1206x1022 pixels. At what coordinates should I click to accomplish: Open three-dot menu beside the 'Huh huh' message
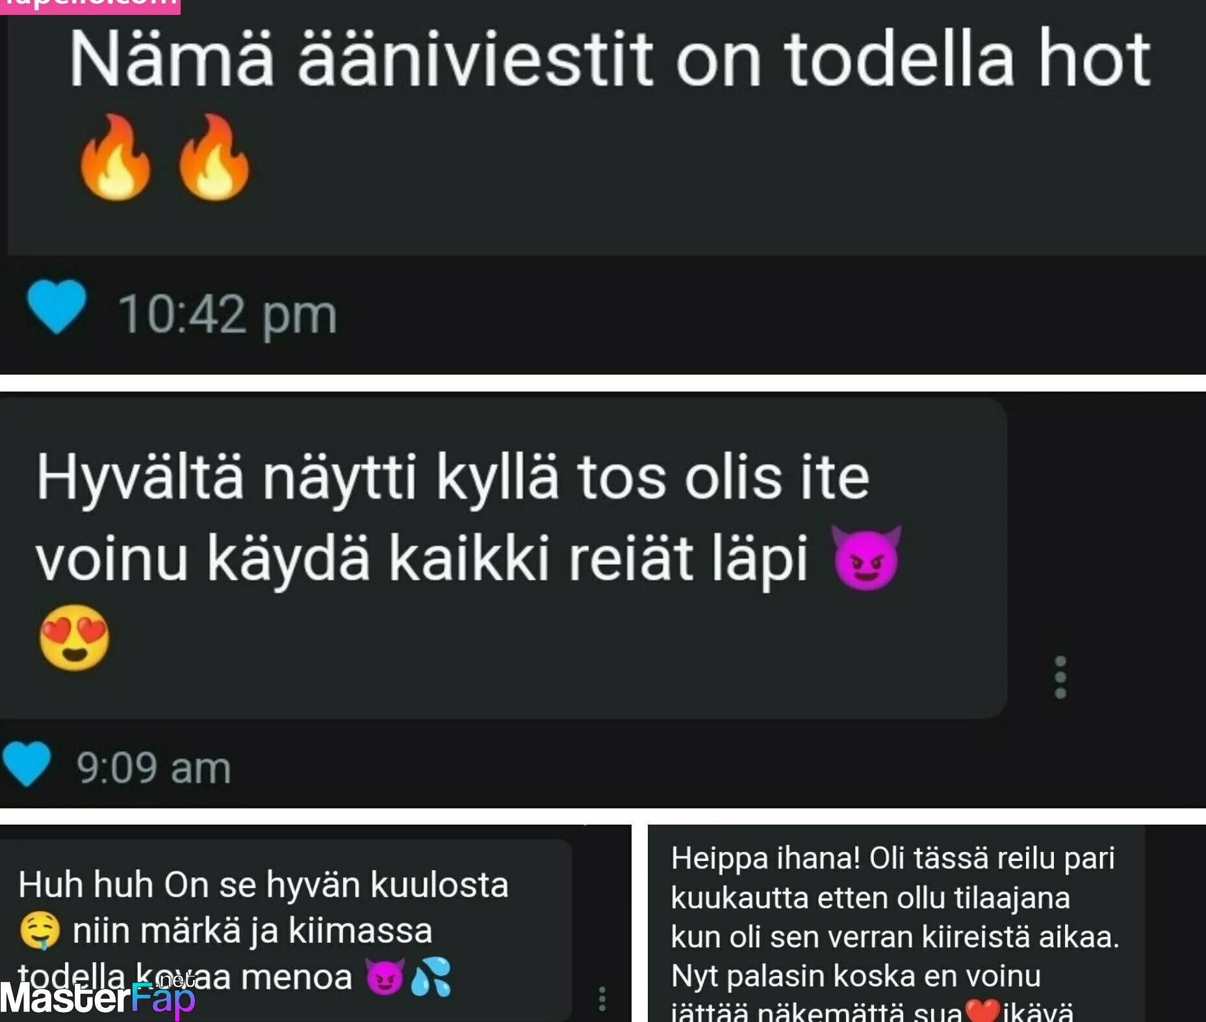click(x=602, y=999)
